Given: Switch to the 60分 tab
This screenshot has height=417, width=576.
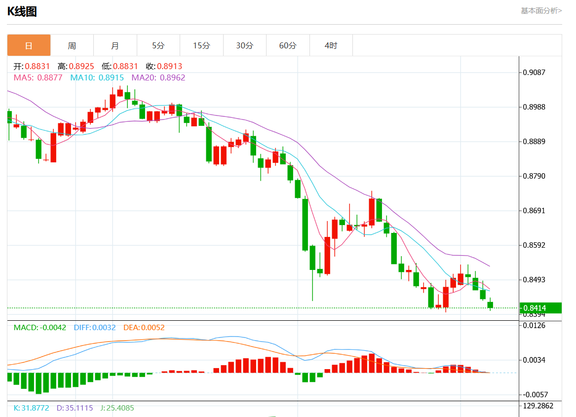Looking at the screenshot, I should pos(288,45).
